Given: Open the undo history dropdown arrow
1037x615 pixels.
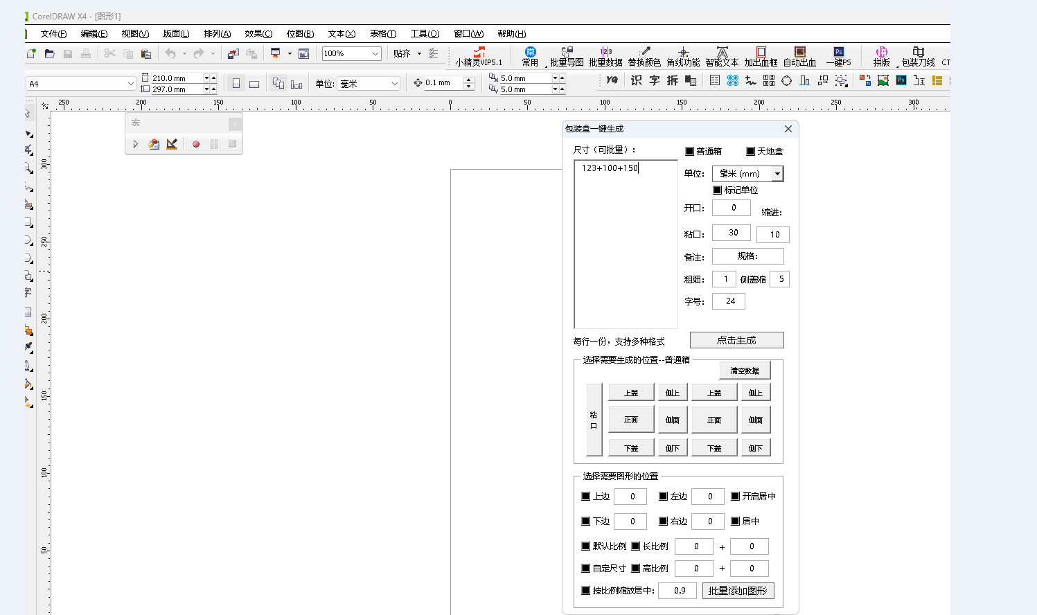Looking at the screenshot, I should (x=184, y=53).
